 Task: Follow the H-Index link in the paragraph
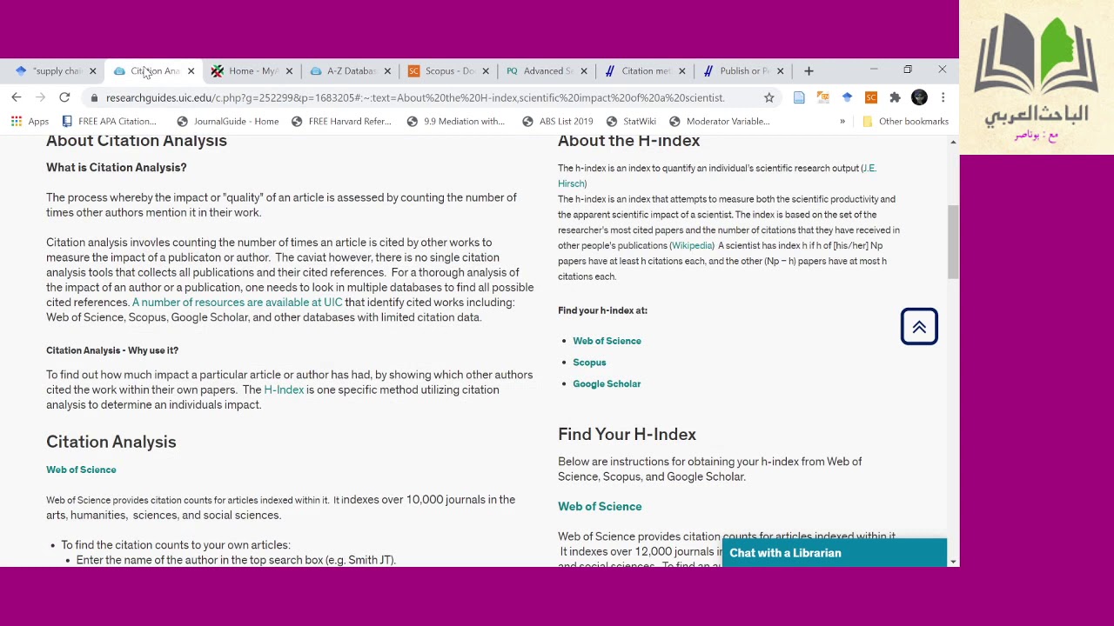(x=284, y=390)
